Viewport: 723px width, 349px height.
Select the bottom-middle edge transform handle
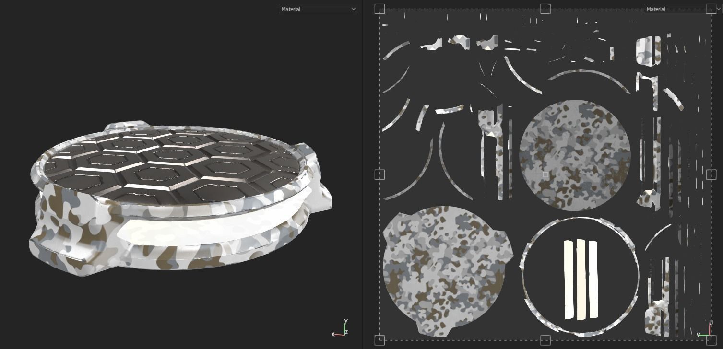pyautogui.click(x=545, y=340)
